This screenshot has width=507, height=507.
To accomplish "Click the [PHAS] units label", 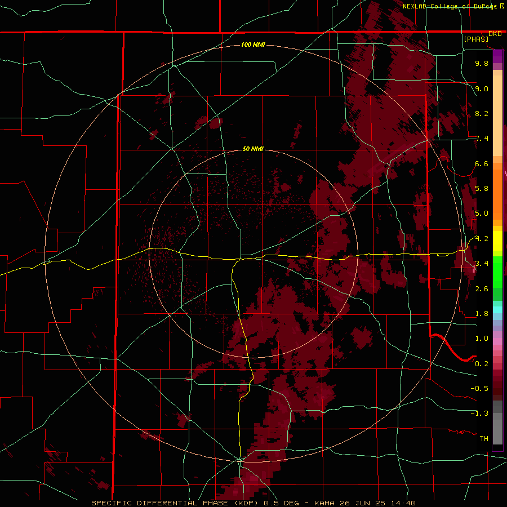I will coord(476,39).
